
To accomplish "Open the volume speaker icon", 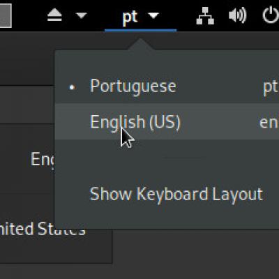I will 237,15.
